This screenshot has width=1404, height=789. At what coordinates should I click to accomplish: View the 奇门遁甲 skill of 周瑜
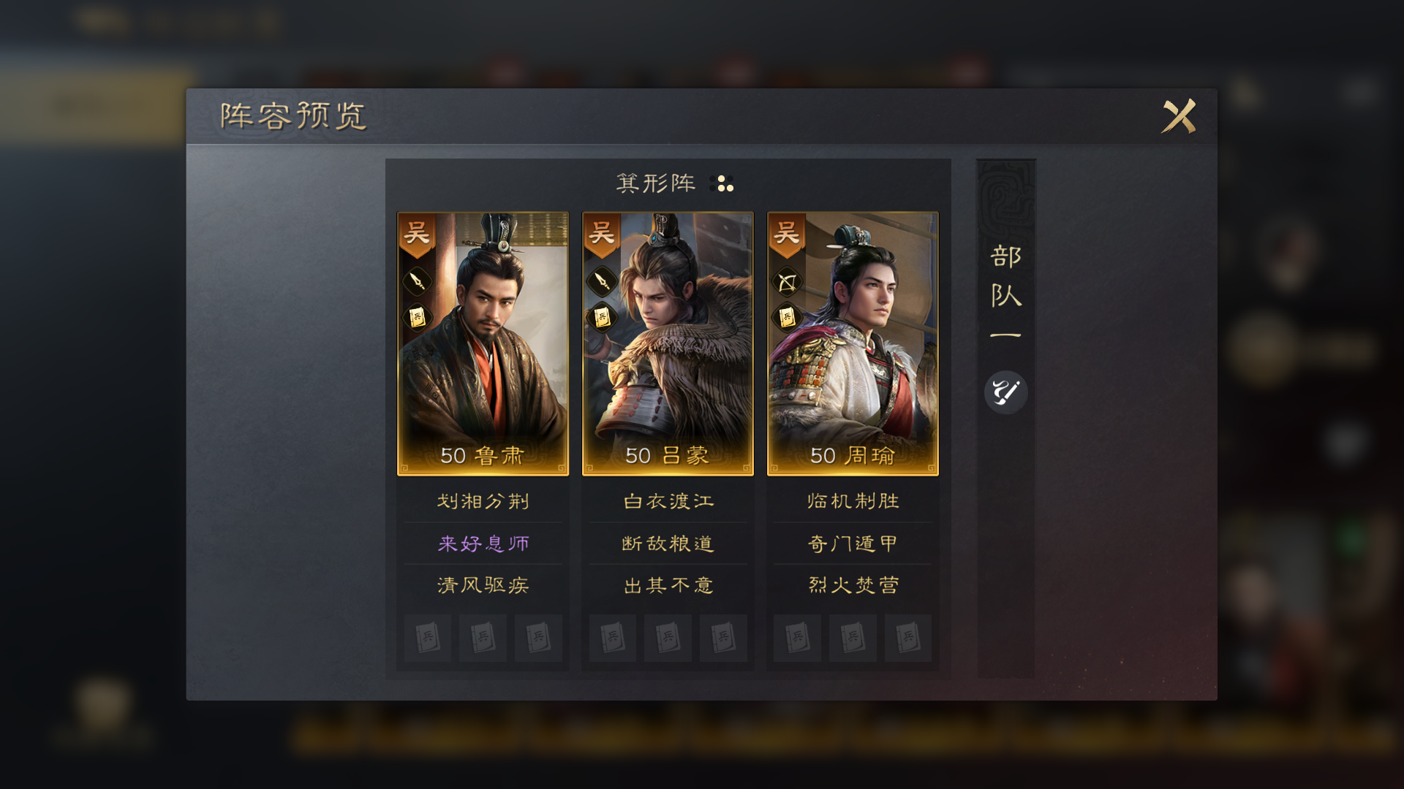pyautogui.click(x=853, y=544)
